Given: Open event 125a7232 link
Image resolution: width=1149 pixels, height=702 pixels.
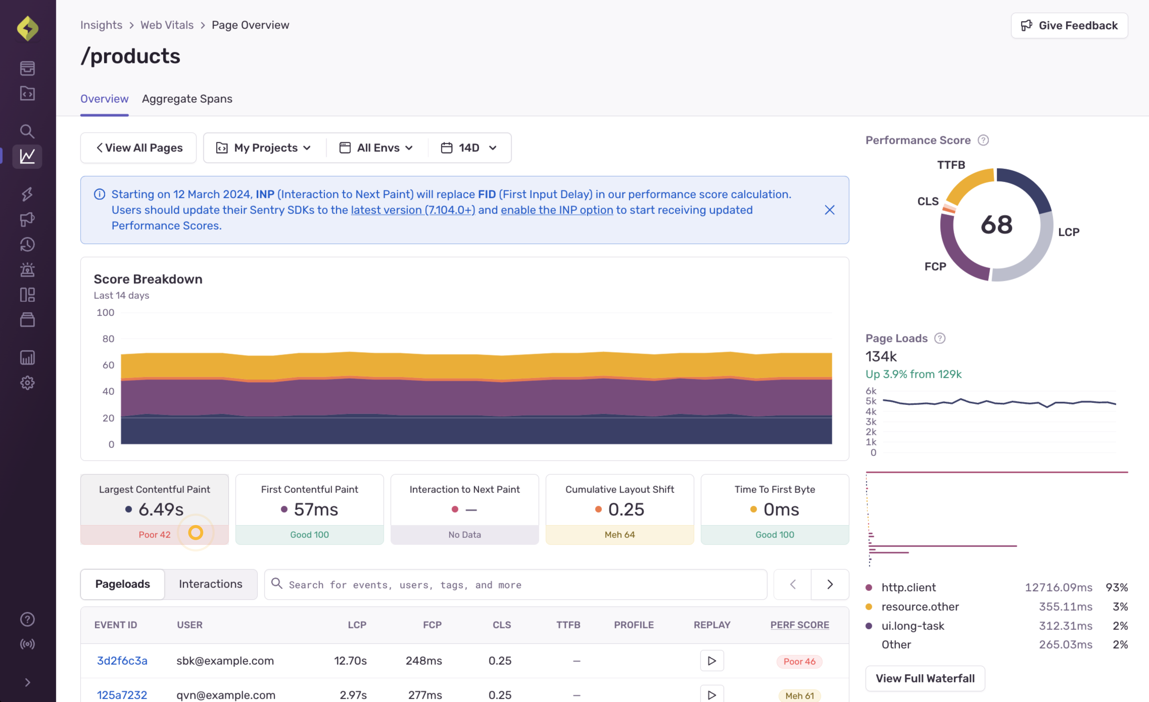Looking at the screenshot, I should point(122,695).
